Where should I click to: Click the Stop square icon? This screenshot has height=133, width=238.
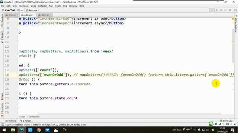(230, 10)
